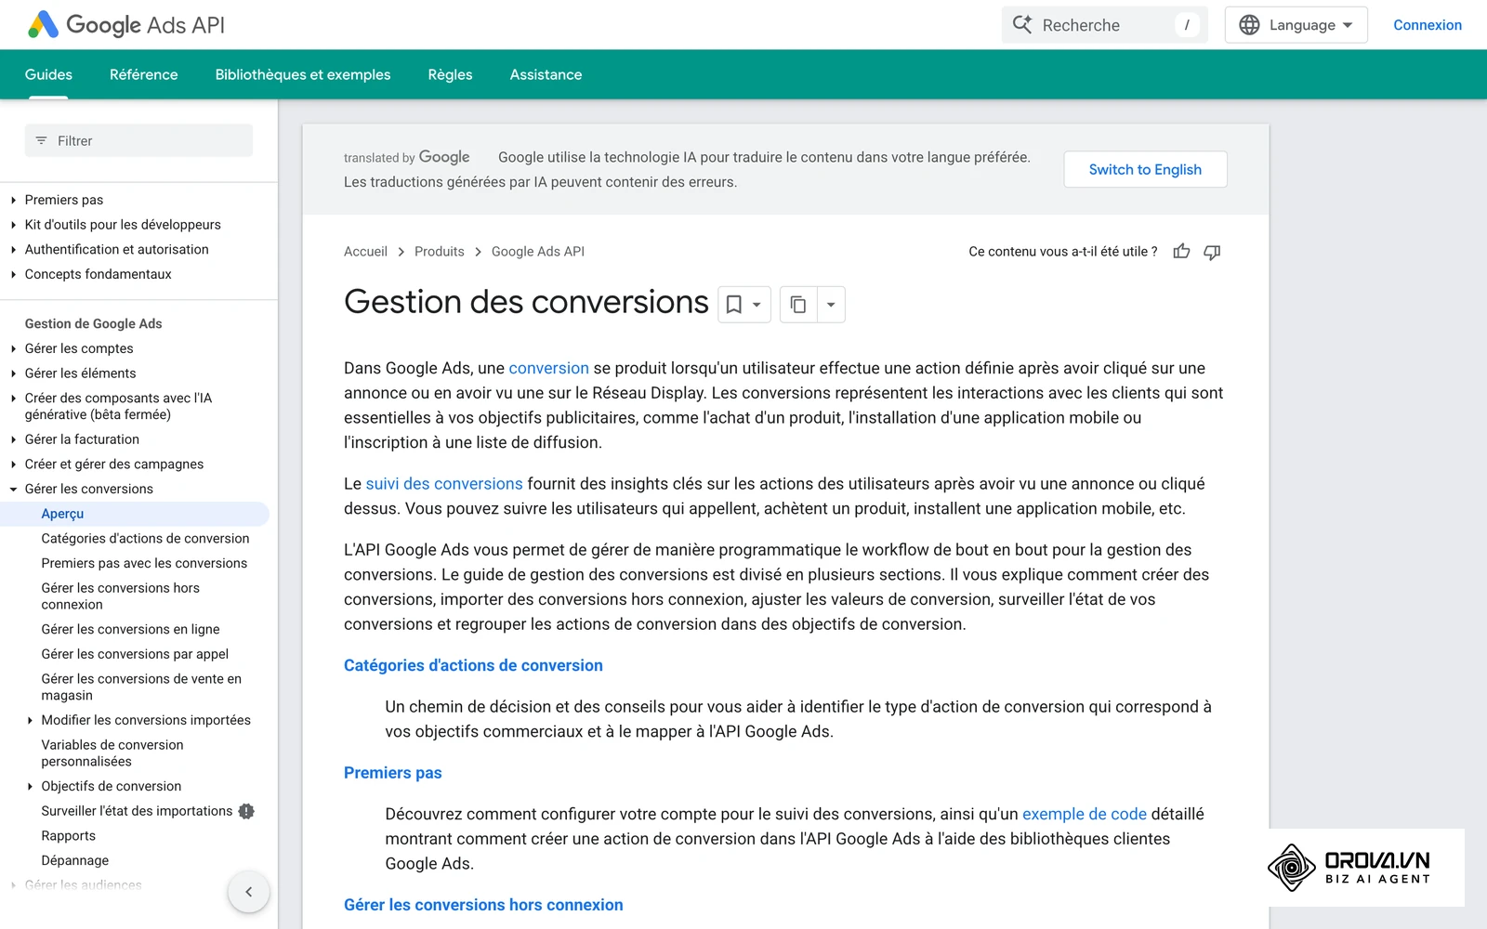Click the search sparkle icon
The width and height of the screenshot is (1487, 929).
1022,25
